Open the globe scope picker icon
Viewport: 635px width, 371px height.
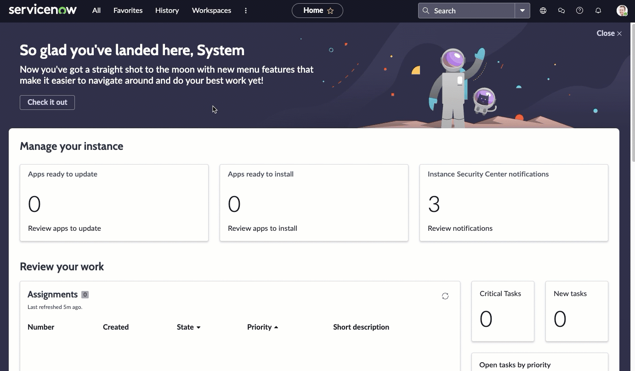[x=543, y=11]
